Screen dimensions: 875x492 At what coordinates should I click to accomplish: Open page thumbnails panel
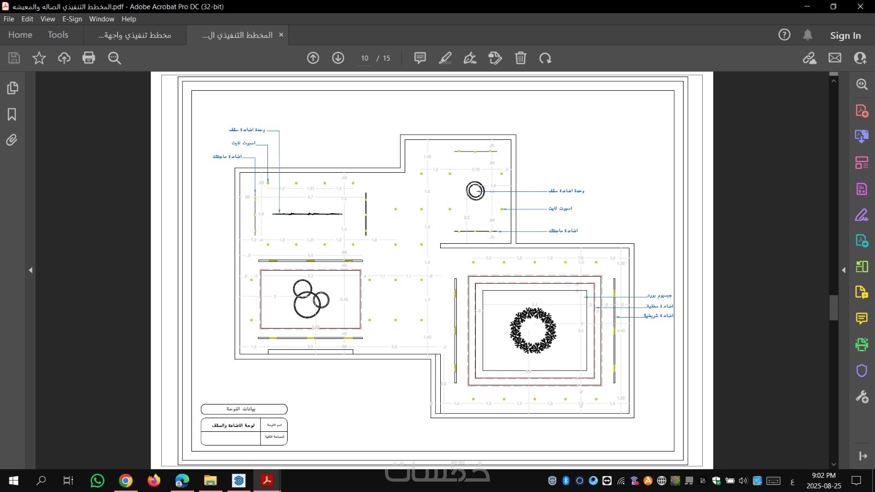[12, 88]
